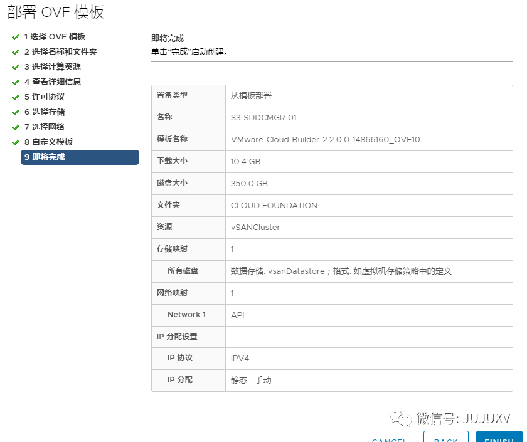This screenshot has height=442, width=527.
Task: Click the green checkmark beside 选择网络
Action: [x=16, y=127]
